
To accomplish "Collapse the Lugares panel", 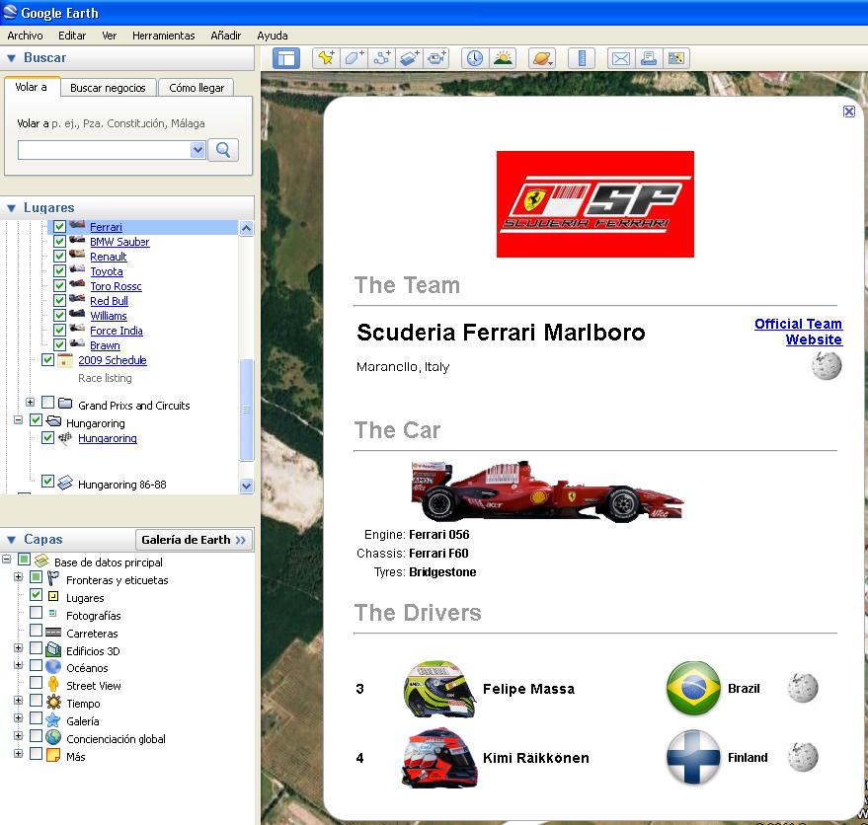I will 11,208.
